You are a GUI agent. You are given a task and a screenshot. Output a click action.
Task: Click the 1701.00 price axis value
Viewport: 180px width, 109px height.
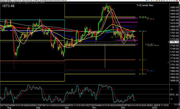pos(174,65)
